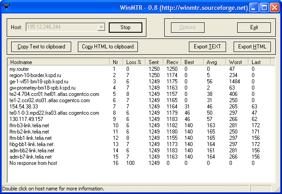The width and height of the screenshot is (282, 194).
Task: Click the Loss % column header
Action: pyautogui.click(x=135, y=62)
